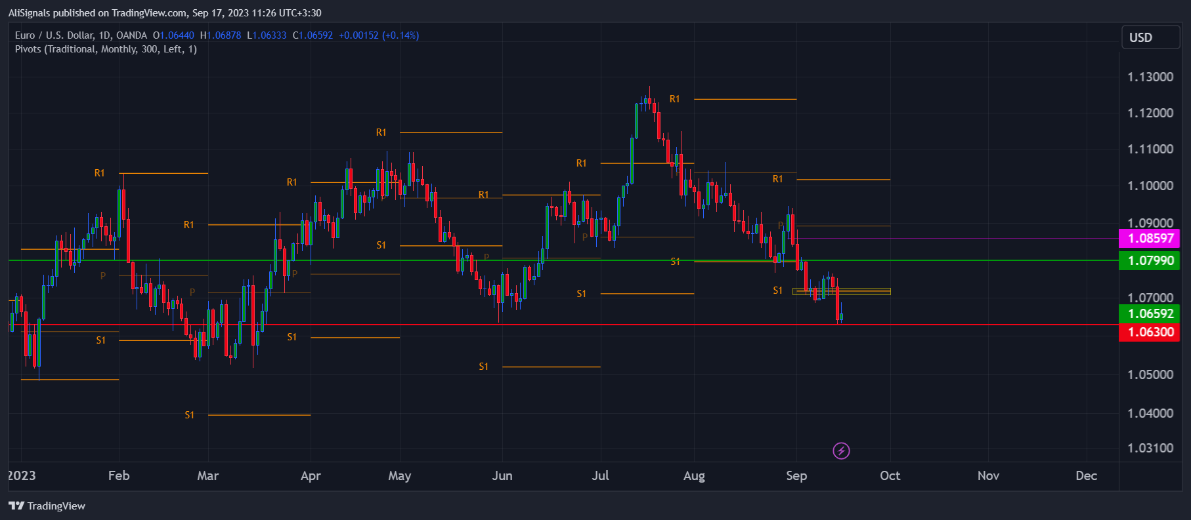Viewport: 1191px width, 520px height.
Task: Click the Jul label on time axis
Action: (x=600, y=476)
